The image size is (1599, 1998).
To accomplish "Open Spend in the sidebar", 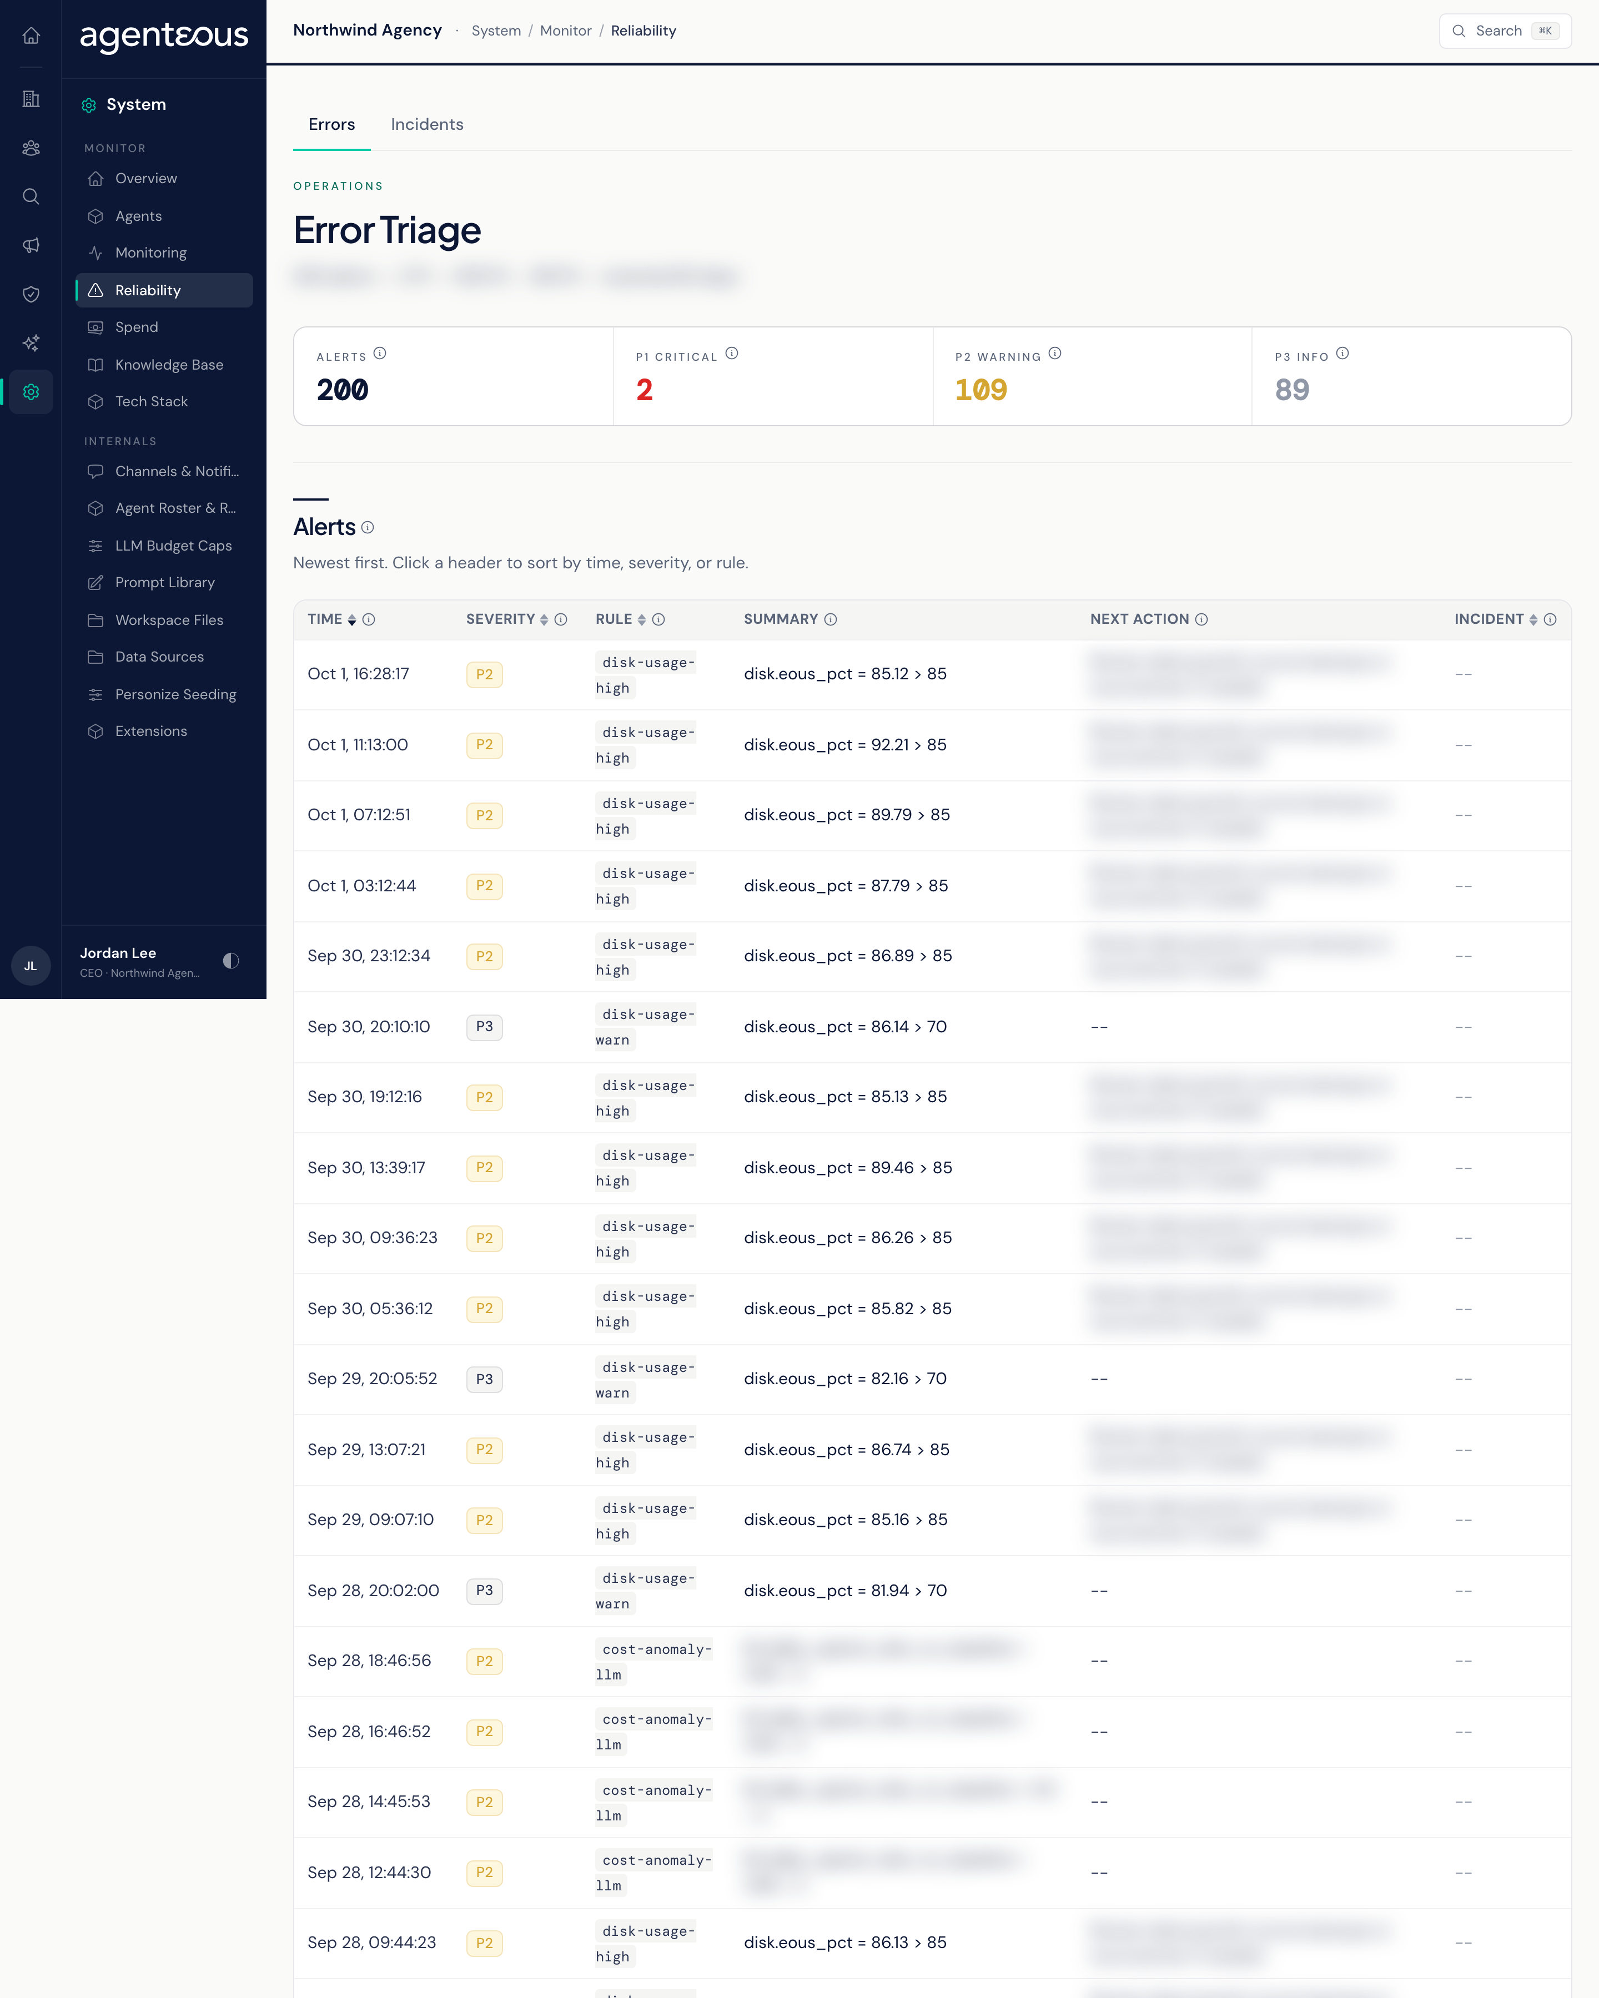I will click(x=164, y=327).
